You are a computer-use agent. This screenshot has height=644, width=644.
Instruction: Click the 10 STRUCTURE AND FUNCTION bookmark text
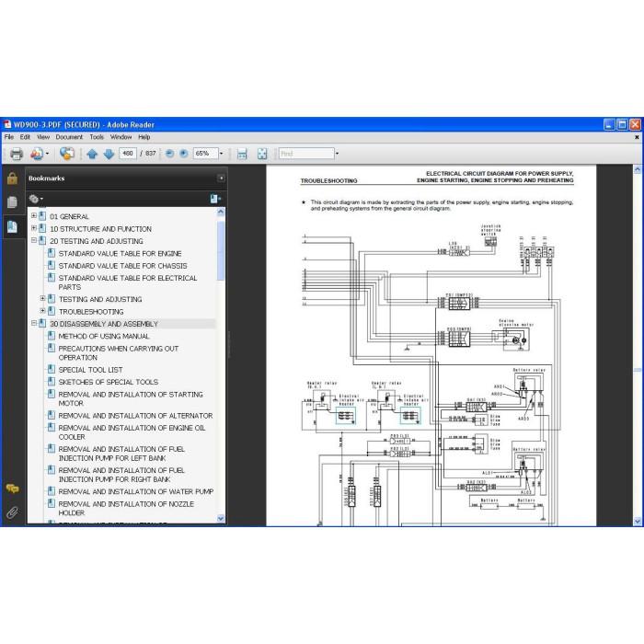pos(100,229)
